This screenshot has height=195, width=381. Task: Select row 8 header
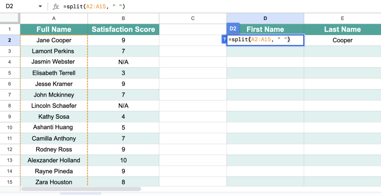[10, 106]
